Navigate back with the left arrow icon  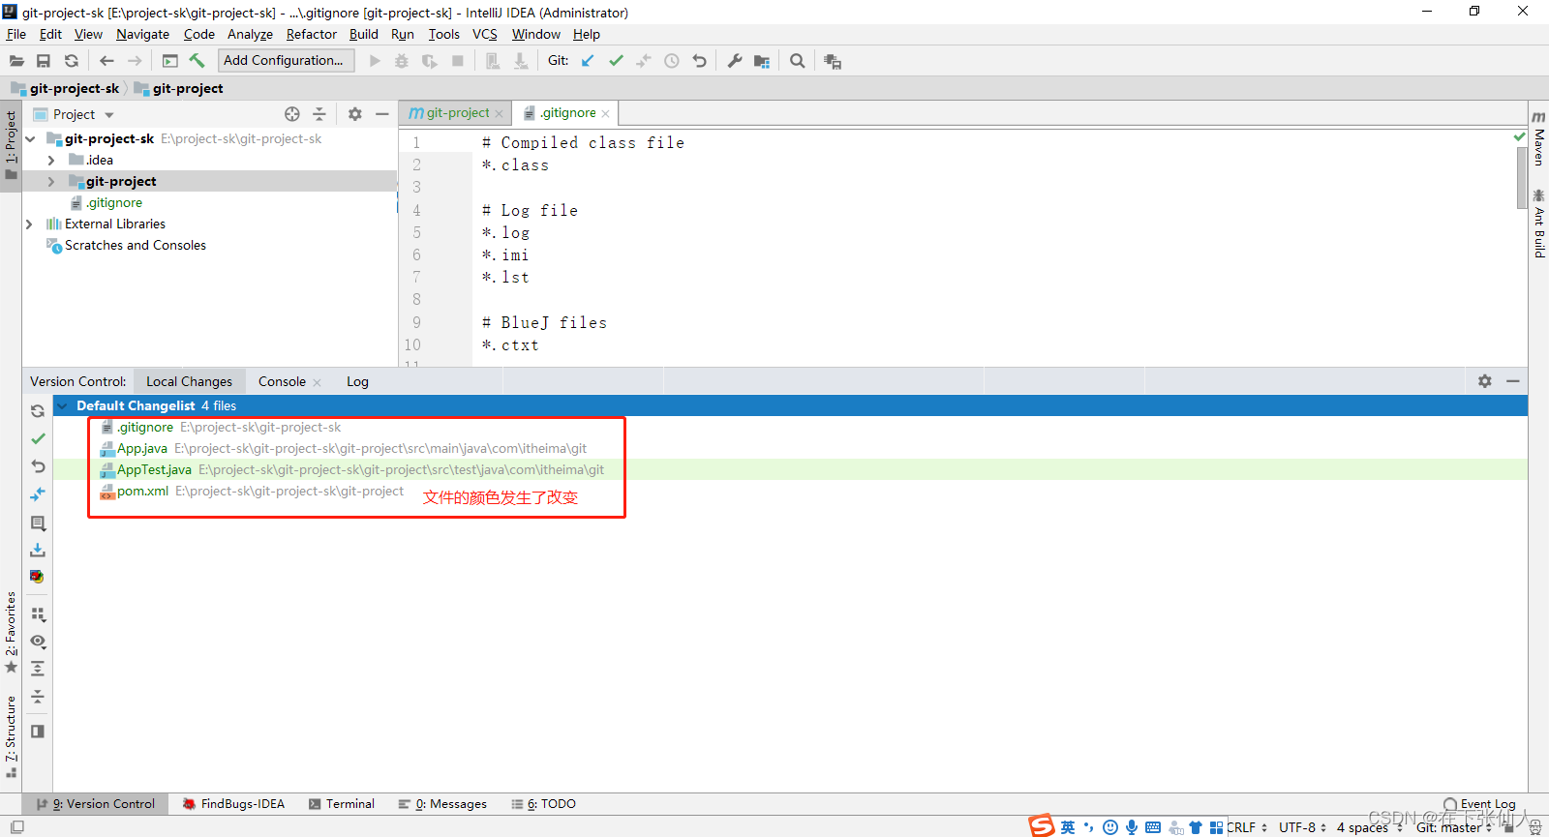[106, 61]
